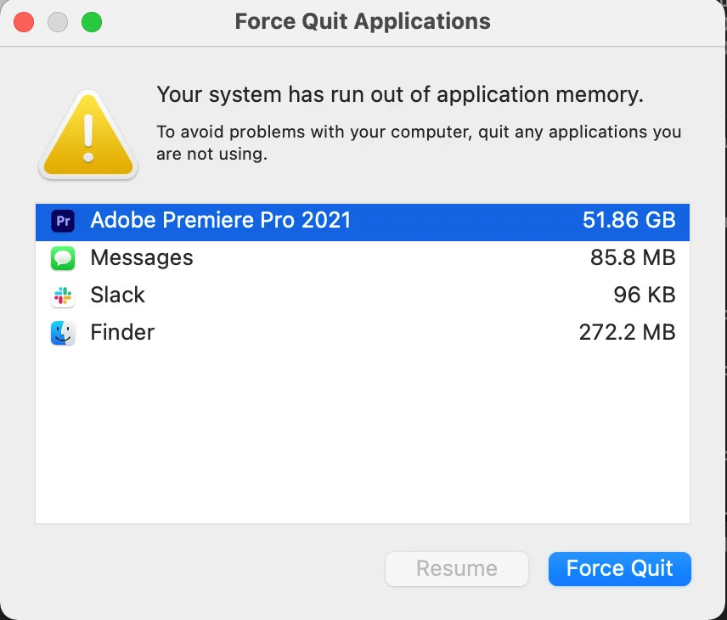Click the Messages app icon

[x=63, y=258]
